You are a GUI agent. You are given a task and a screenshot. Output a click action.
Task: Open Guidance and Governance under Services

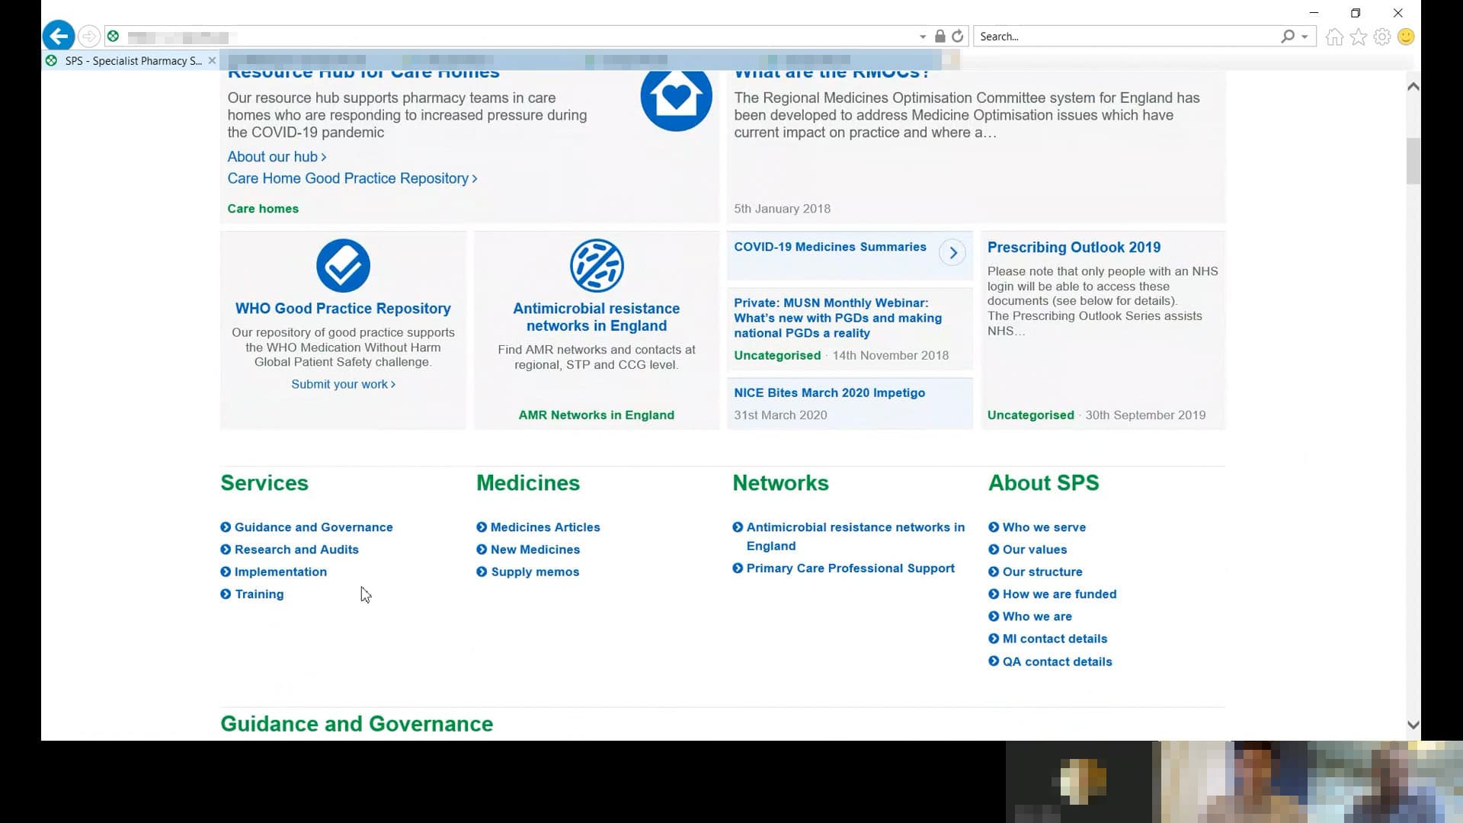tap(314, 527)
